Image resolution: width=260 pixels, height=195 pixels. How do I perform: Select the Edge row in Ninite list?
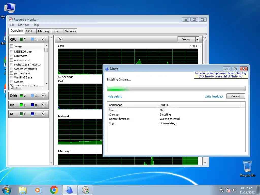click(176, 123)
